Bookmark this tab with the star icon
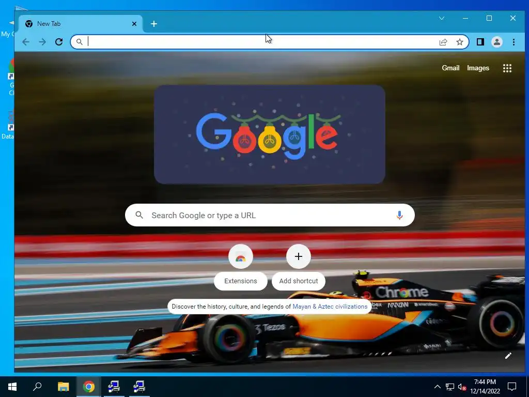This screenshot has height=397, width=529. [459, 42]
